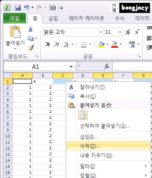Select column A header
This screenshot has height=178, width=152.
coord(22,76)
